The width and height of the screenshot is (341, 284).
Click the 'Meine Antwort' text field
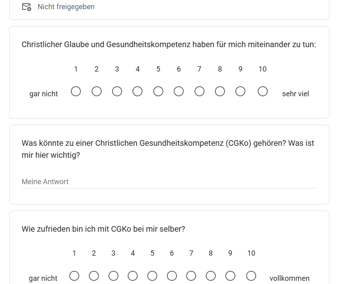[169, 182]
